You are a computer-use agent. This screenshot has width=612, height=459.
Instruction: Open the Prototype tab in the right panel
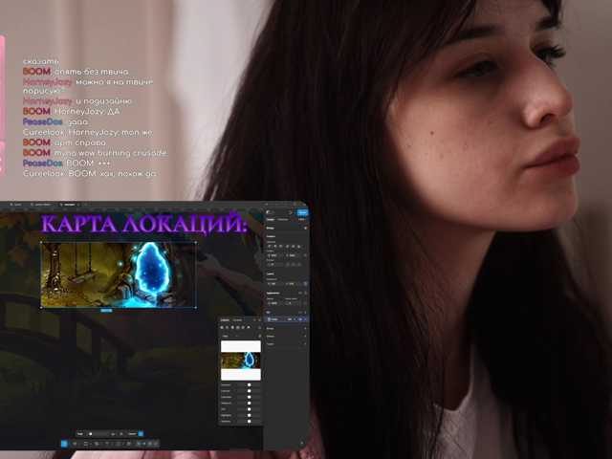283,219
